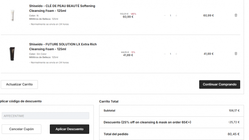Select quantity value of first cart item
This screenshot has height=140, width=249.
pos(170,16)
